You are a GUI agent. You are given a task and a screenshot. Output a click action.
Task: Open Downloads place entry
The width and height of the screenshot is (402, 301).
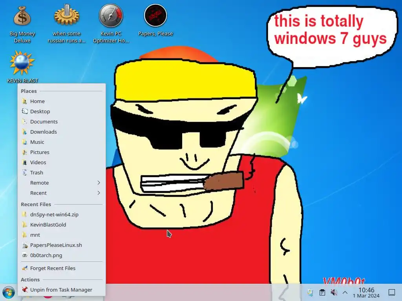click(62, 132)
